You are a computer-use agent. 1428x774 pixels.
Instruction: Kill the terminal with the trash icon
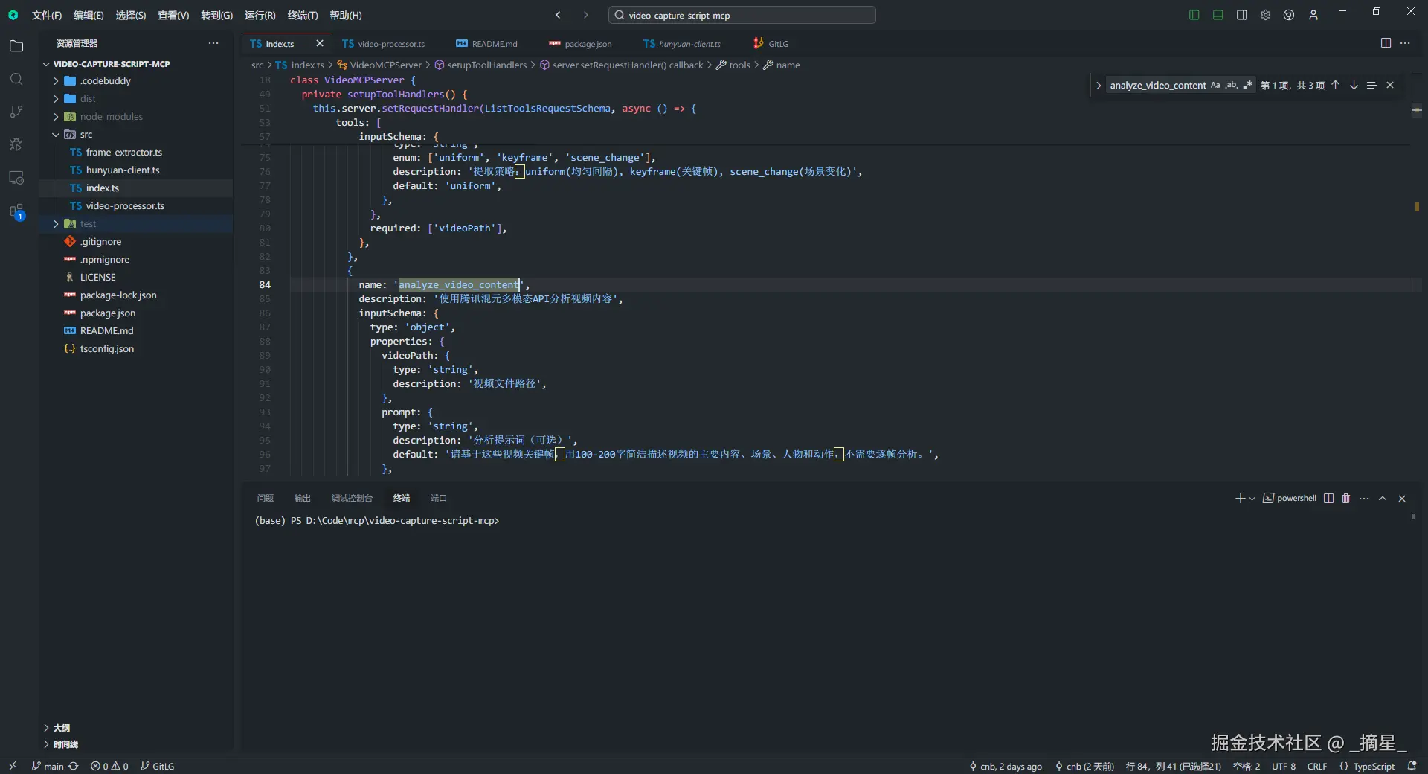tap(1345, 499)
